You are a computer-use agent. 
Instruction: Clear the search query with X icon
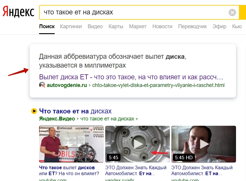pos(232,13)
